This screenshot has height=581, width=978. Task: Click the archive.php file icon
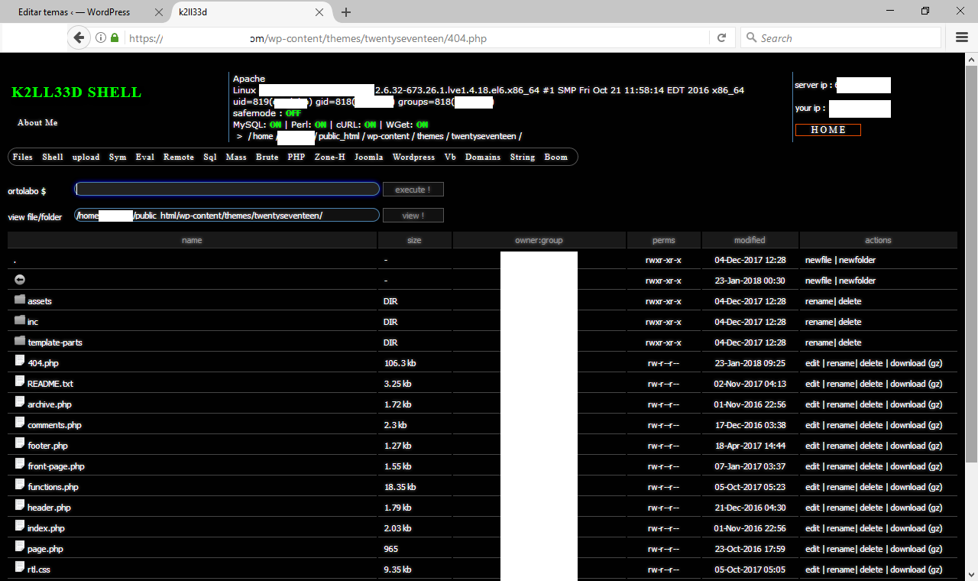point(20,403)
